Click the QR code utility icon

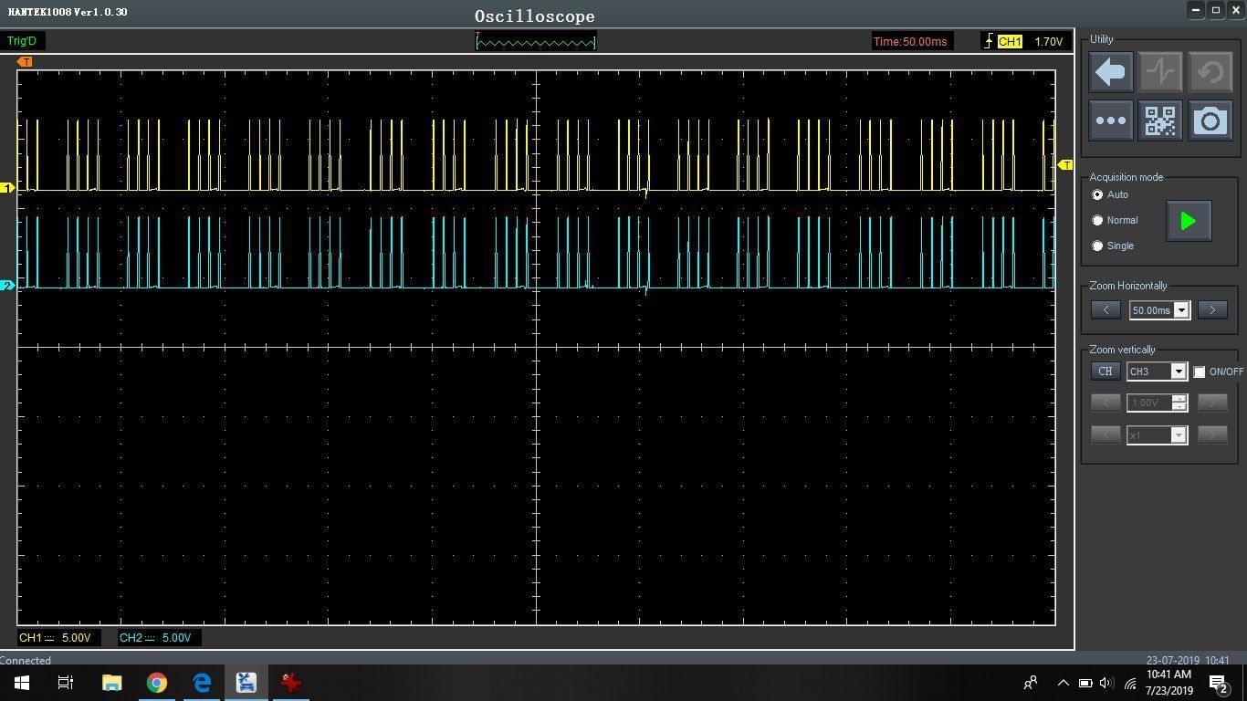pos(1160,120)
